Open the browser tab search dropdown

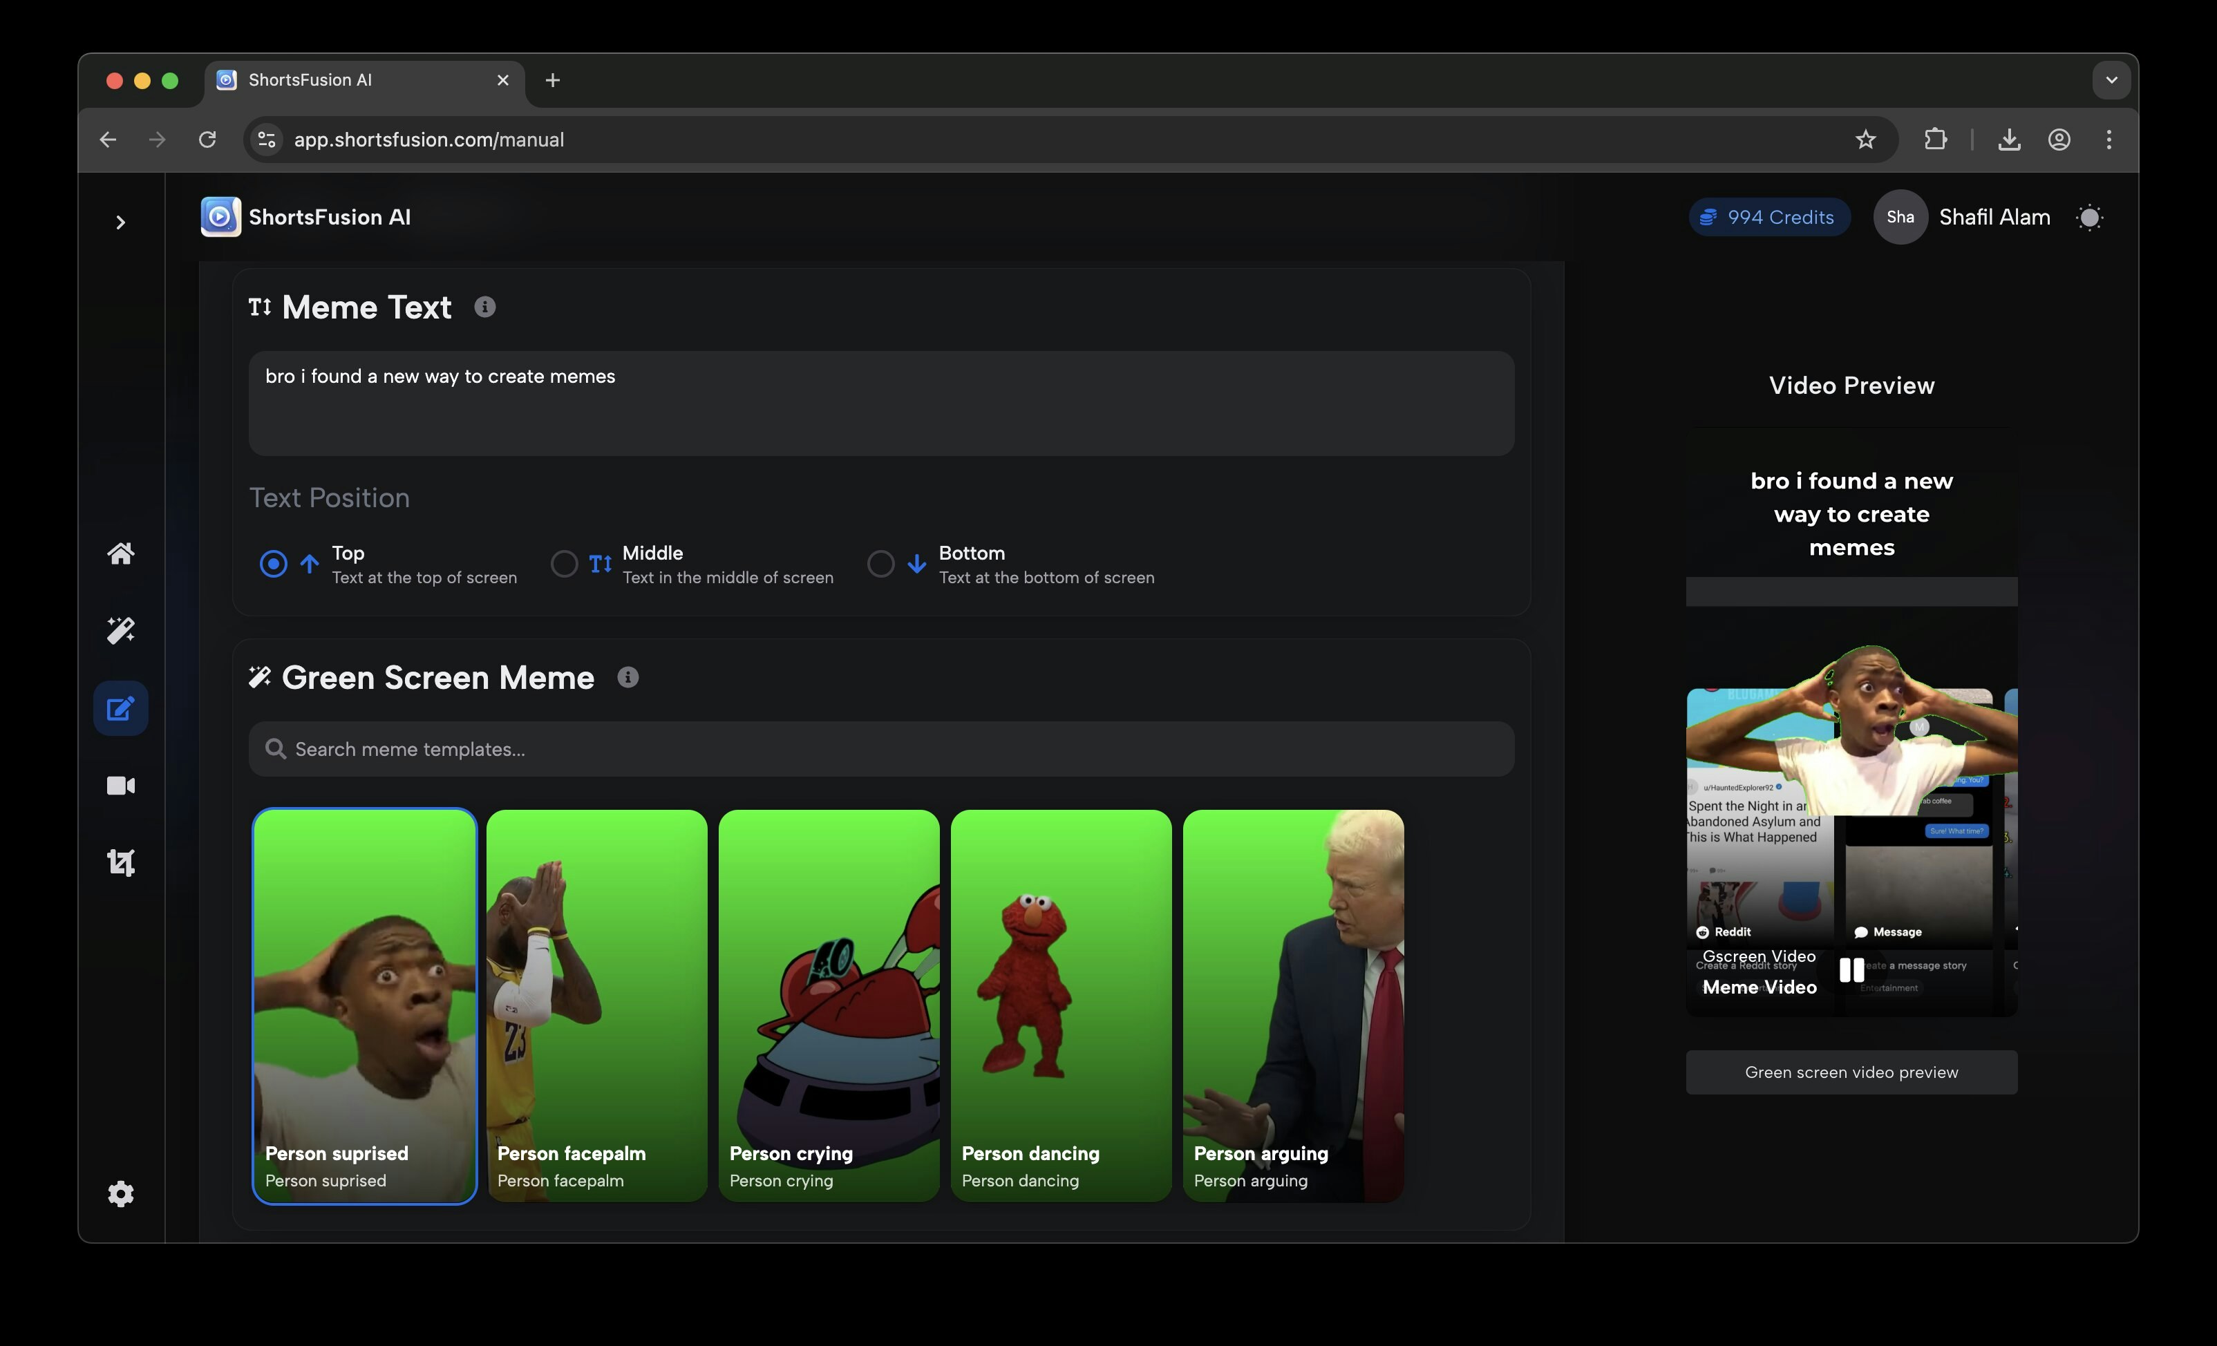[x=2111, y=80]
